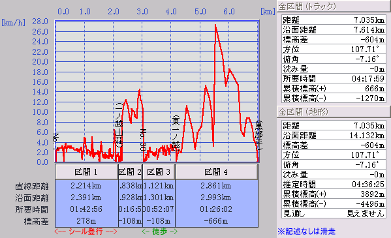Click the 所要時間 row label left of section table
Screen dimensions: 391x238
(32, 209)
